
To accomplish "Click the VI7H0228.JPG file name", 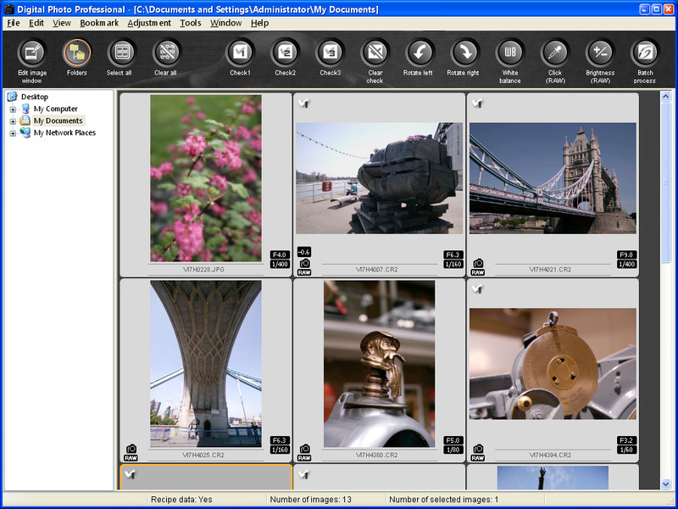I will [203, 269].
